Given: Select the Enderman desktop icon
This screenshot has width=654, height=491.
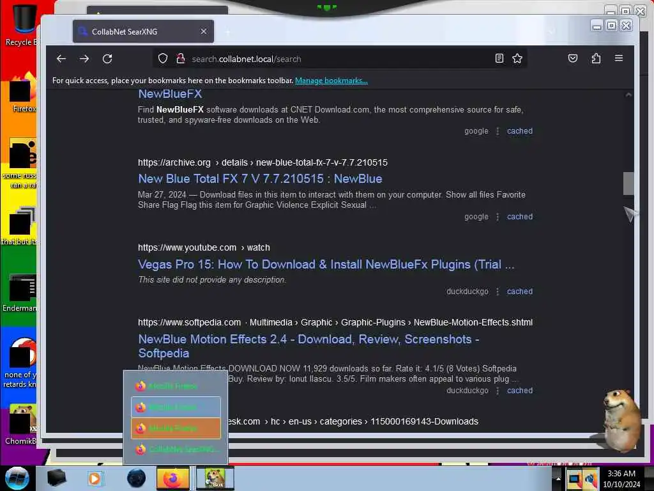Looking at the screenshot, I should coord(20,293).
